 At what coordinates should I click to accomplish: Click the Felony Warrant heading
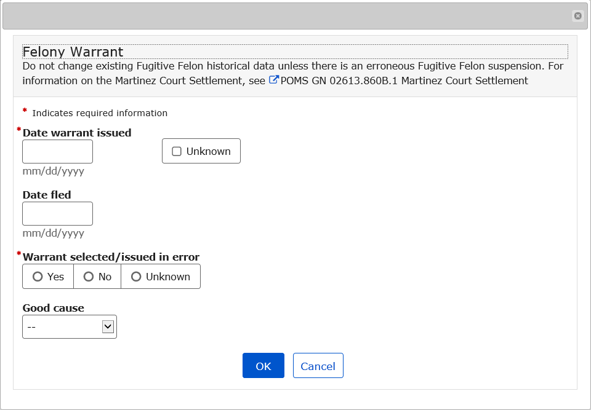[73, 52]
